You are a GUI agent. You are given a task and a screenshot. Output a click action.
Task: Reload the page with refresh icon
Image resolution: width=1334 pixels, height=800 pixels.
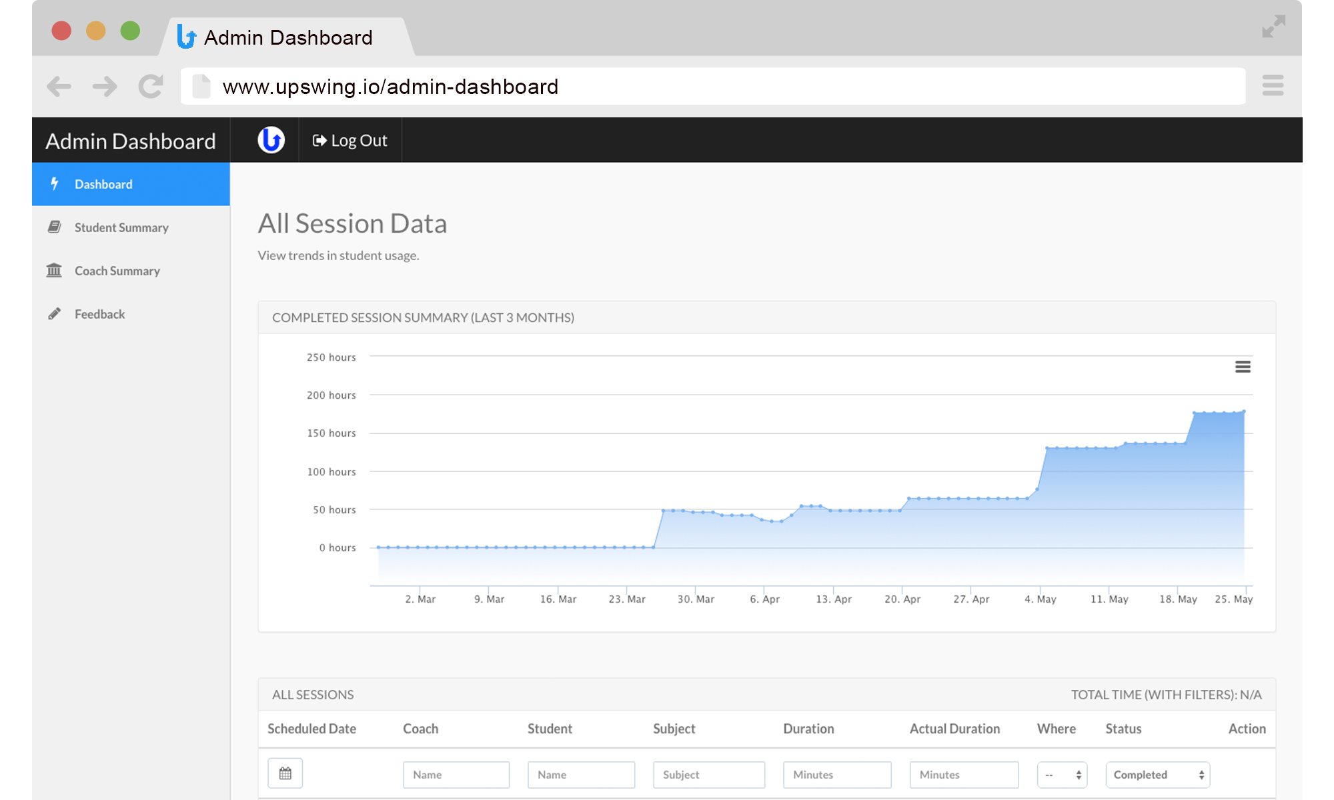pyautogui.click(x=151, y=86)
